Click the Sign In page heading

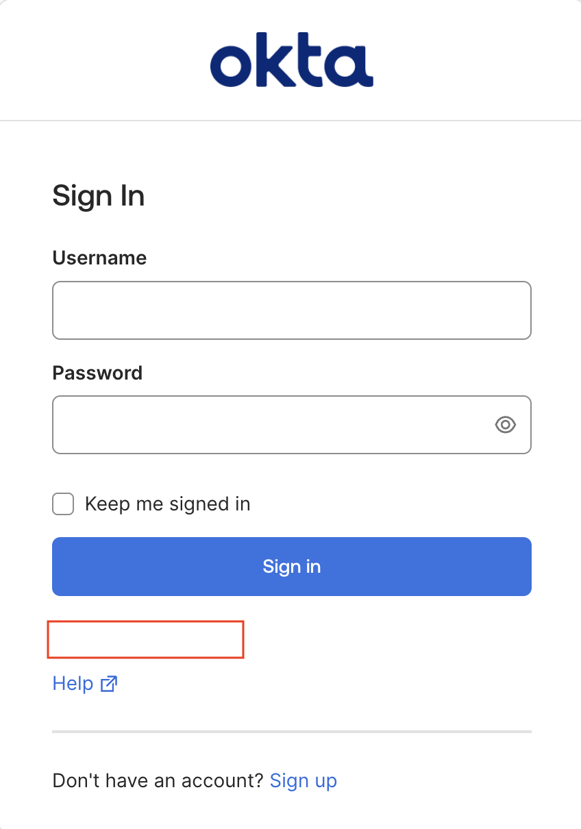tap(98, 196)
